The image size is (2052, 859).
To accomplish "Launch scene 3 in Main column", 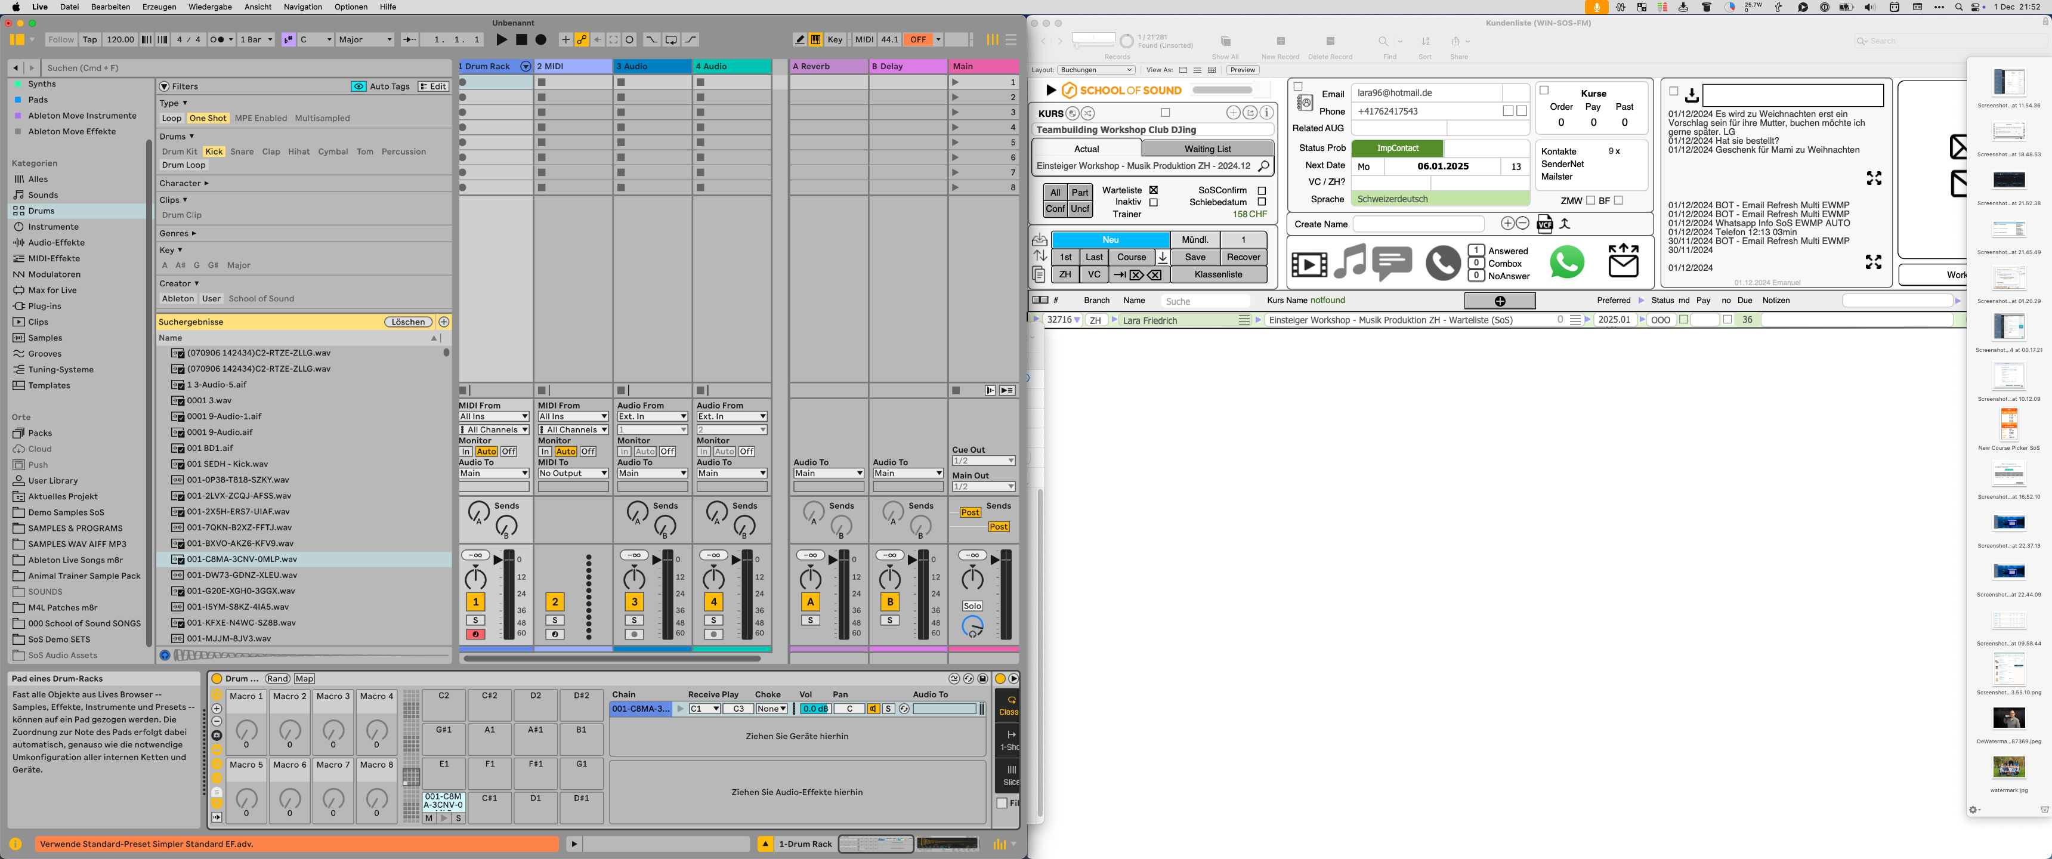I will [955, 112].
